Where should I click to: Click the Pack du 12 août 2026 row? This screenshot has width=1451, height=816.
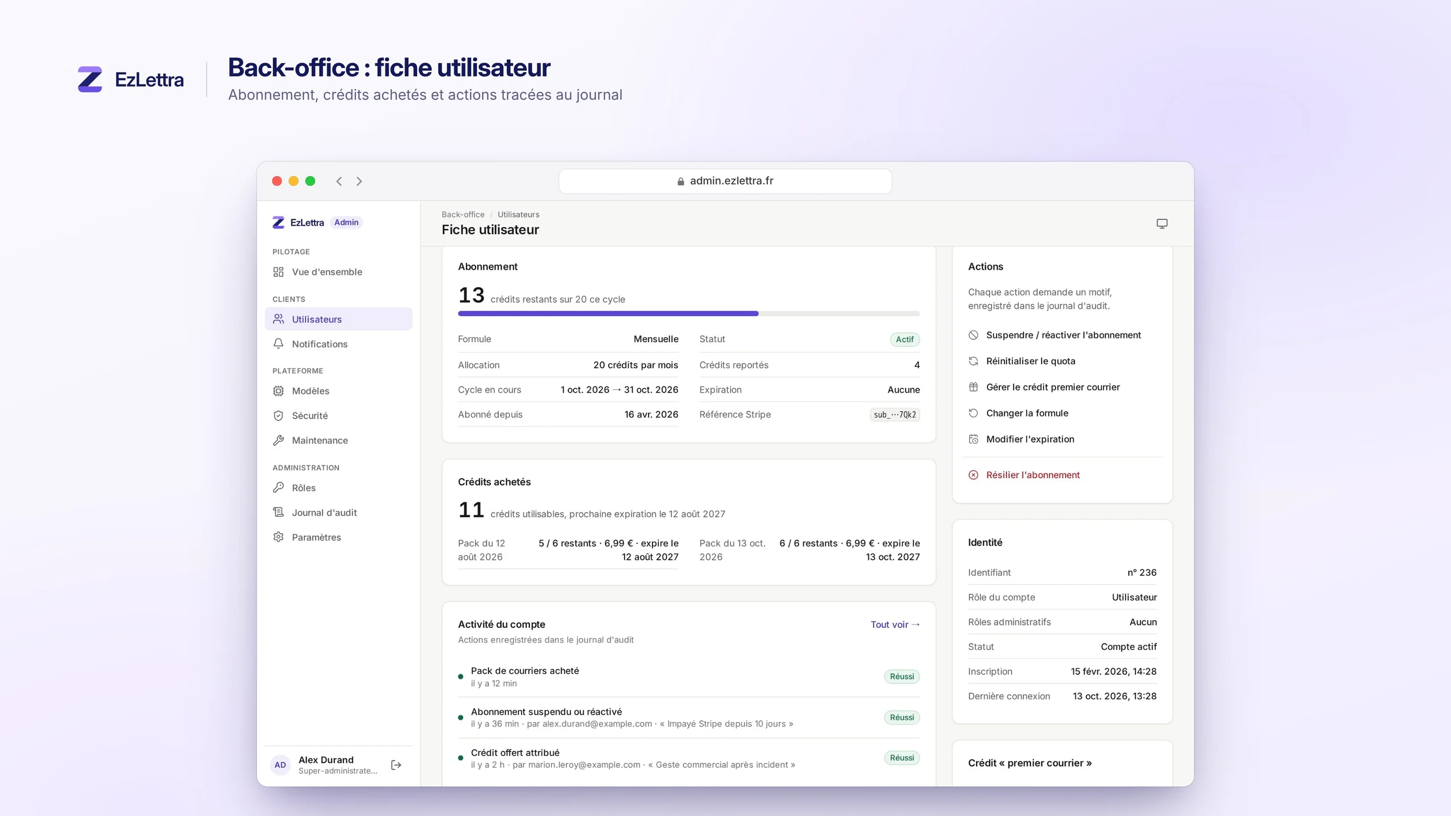click(x=568, y=550)
